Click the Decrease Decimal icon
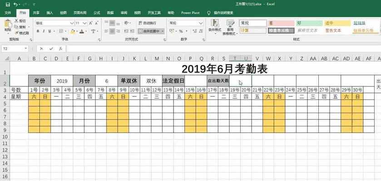 point(201,31)
